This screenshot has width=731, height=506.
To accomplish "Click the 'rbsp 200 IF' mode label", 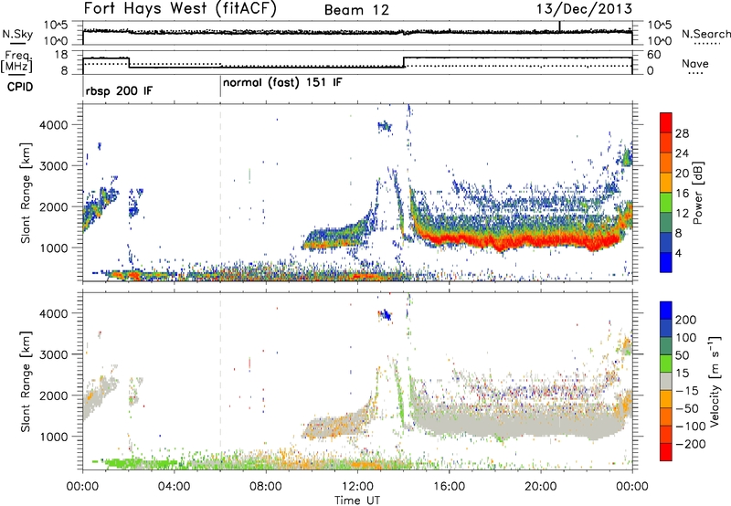I will (x=119, y=90).
